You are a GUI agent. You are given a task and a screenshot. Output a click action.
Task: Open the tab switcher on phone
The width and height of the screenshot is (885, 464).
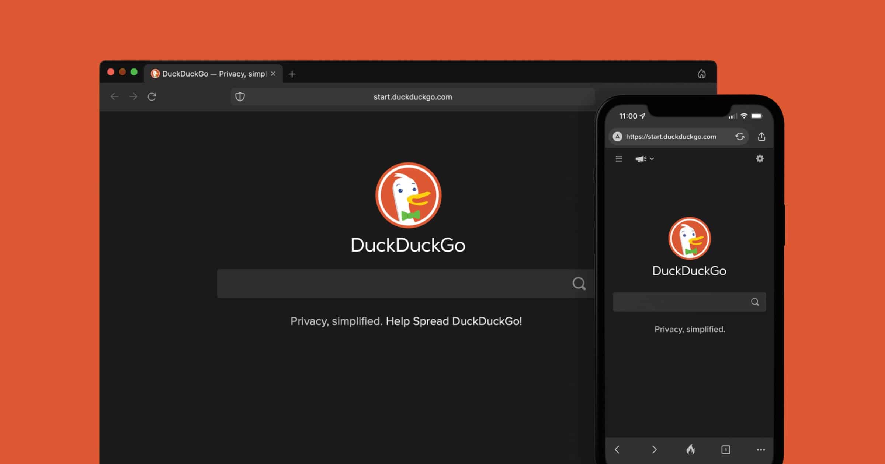(725, 450)
